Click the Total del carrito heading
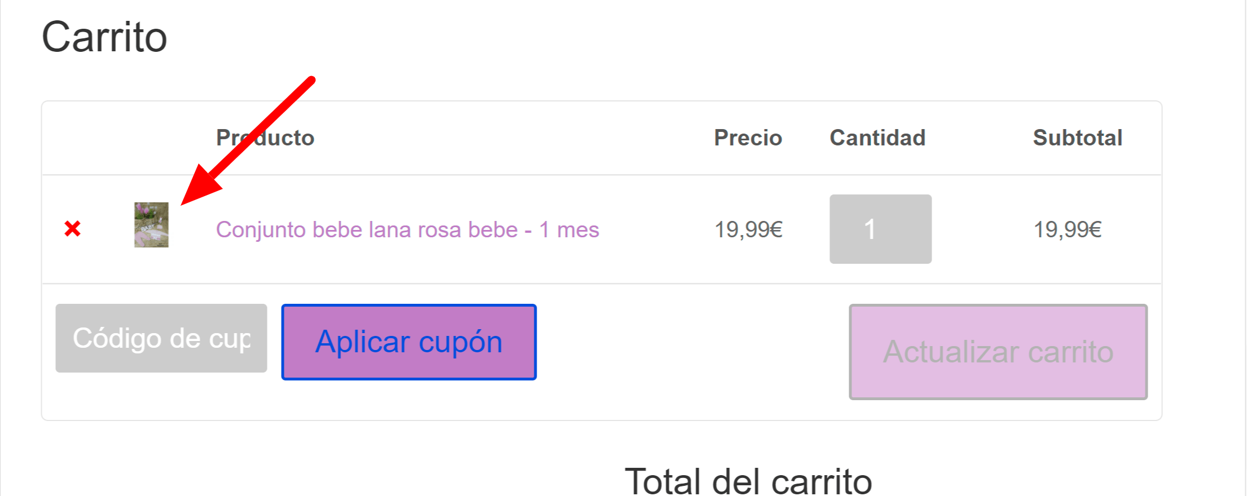The image size is (1247, 496). point(749,480)
